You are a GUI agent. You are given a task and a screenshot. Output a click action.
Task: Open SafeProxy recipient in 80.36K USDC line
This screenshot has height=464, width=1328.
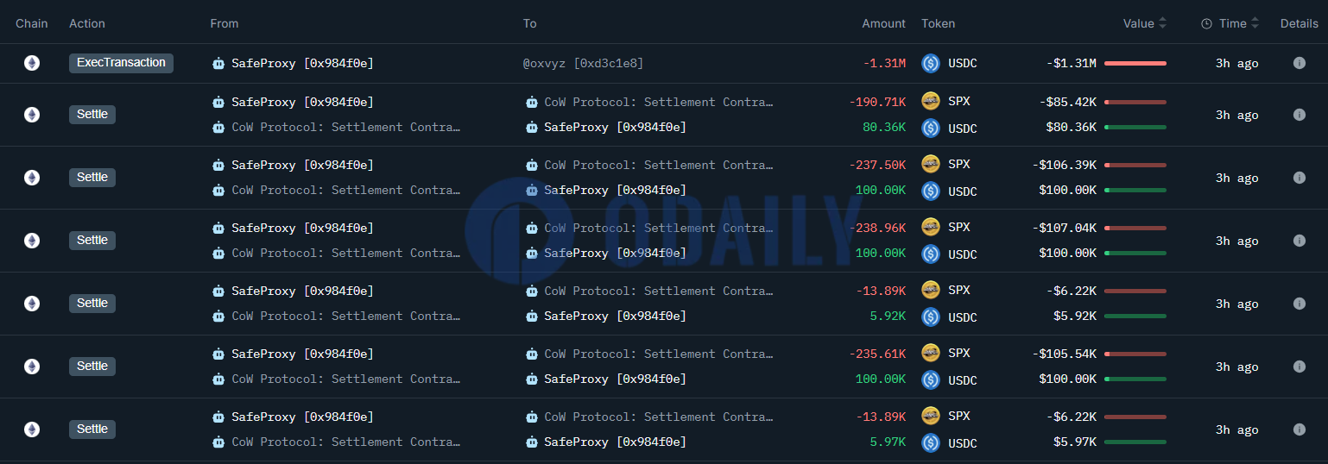coord(615,127)
